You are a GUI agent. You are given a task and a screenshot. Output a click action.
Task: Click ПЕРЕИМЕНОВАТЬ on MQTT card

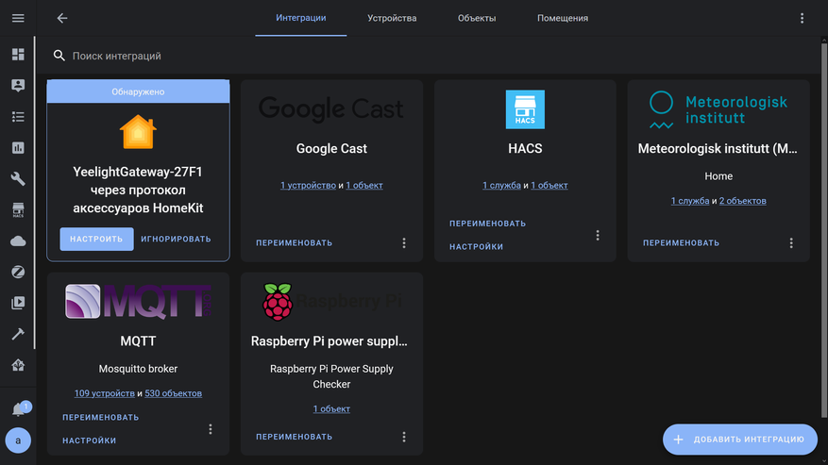(101, 418)
